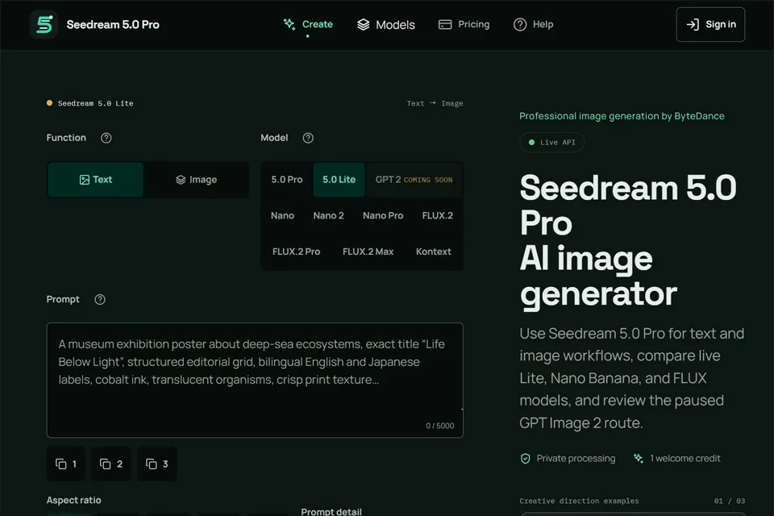Click the Live API status badge
Viewport: 774px width, 516px height.
tap(551, 142)
